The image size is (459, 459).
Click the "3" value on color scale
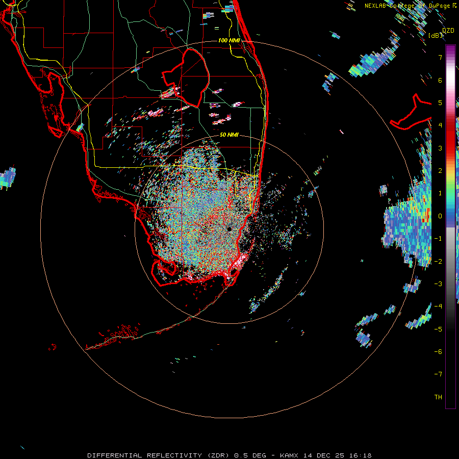(x=440, y=148)
